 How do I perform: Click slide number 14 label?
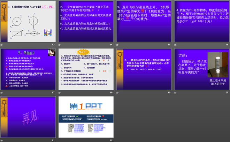111,45
